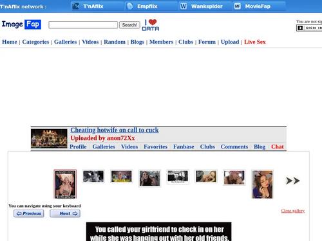
Task: Open the MovieFap network site
Action: pos(259,6)
